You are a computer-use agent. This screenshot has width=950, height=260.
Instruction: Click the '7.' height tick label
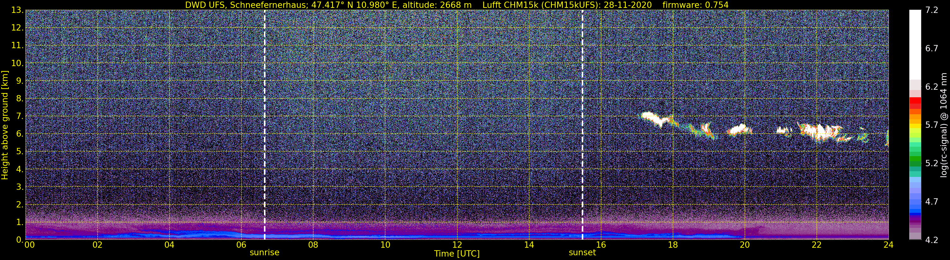click(20, 116)
